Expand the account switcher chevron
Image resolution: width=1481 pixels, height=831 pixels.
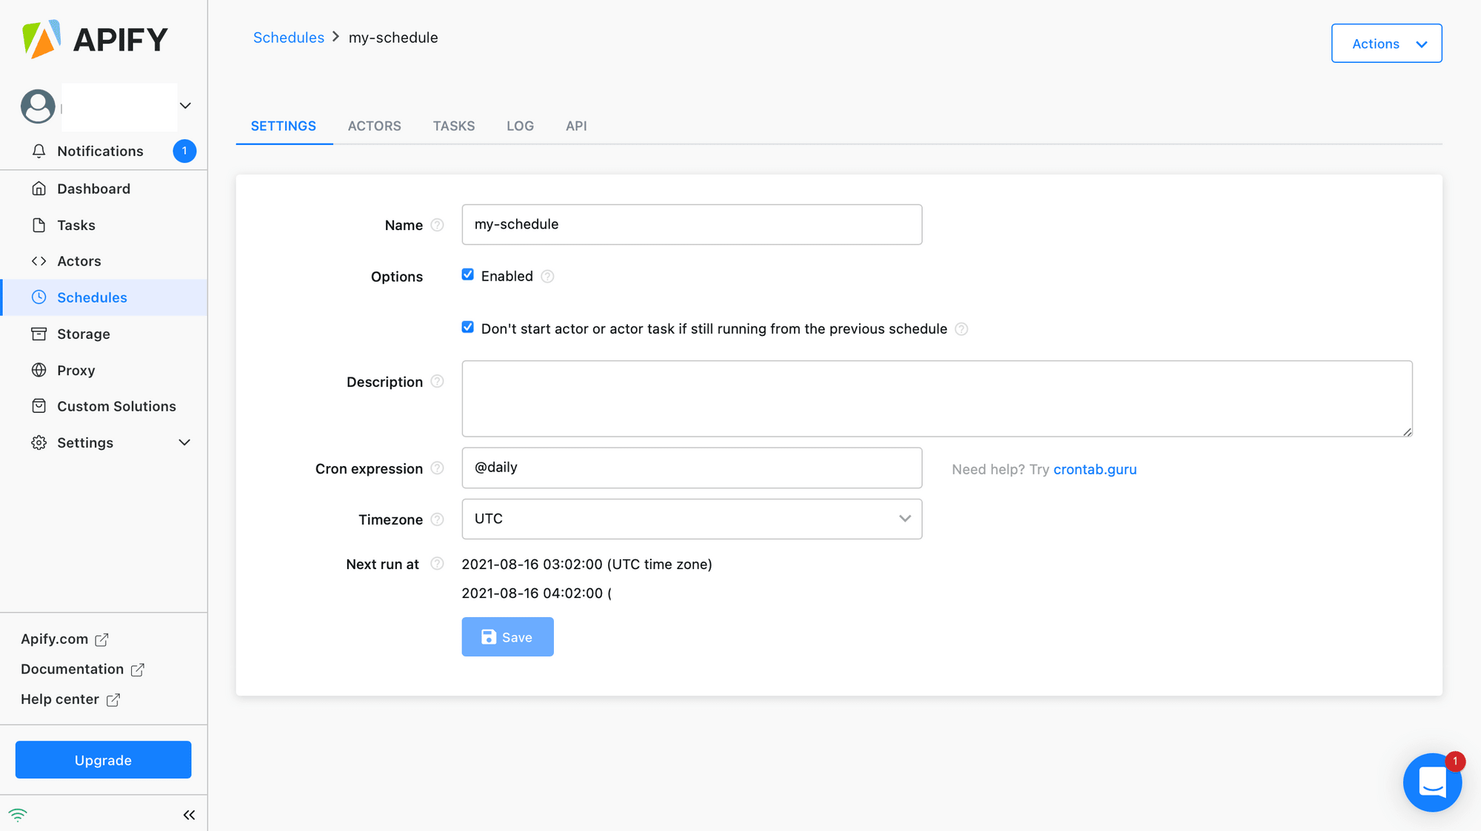click(185, 106)
